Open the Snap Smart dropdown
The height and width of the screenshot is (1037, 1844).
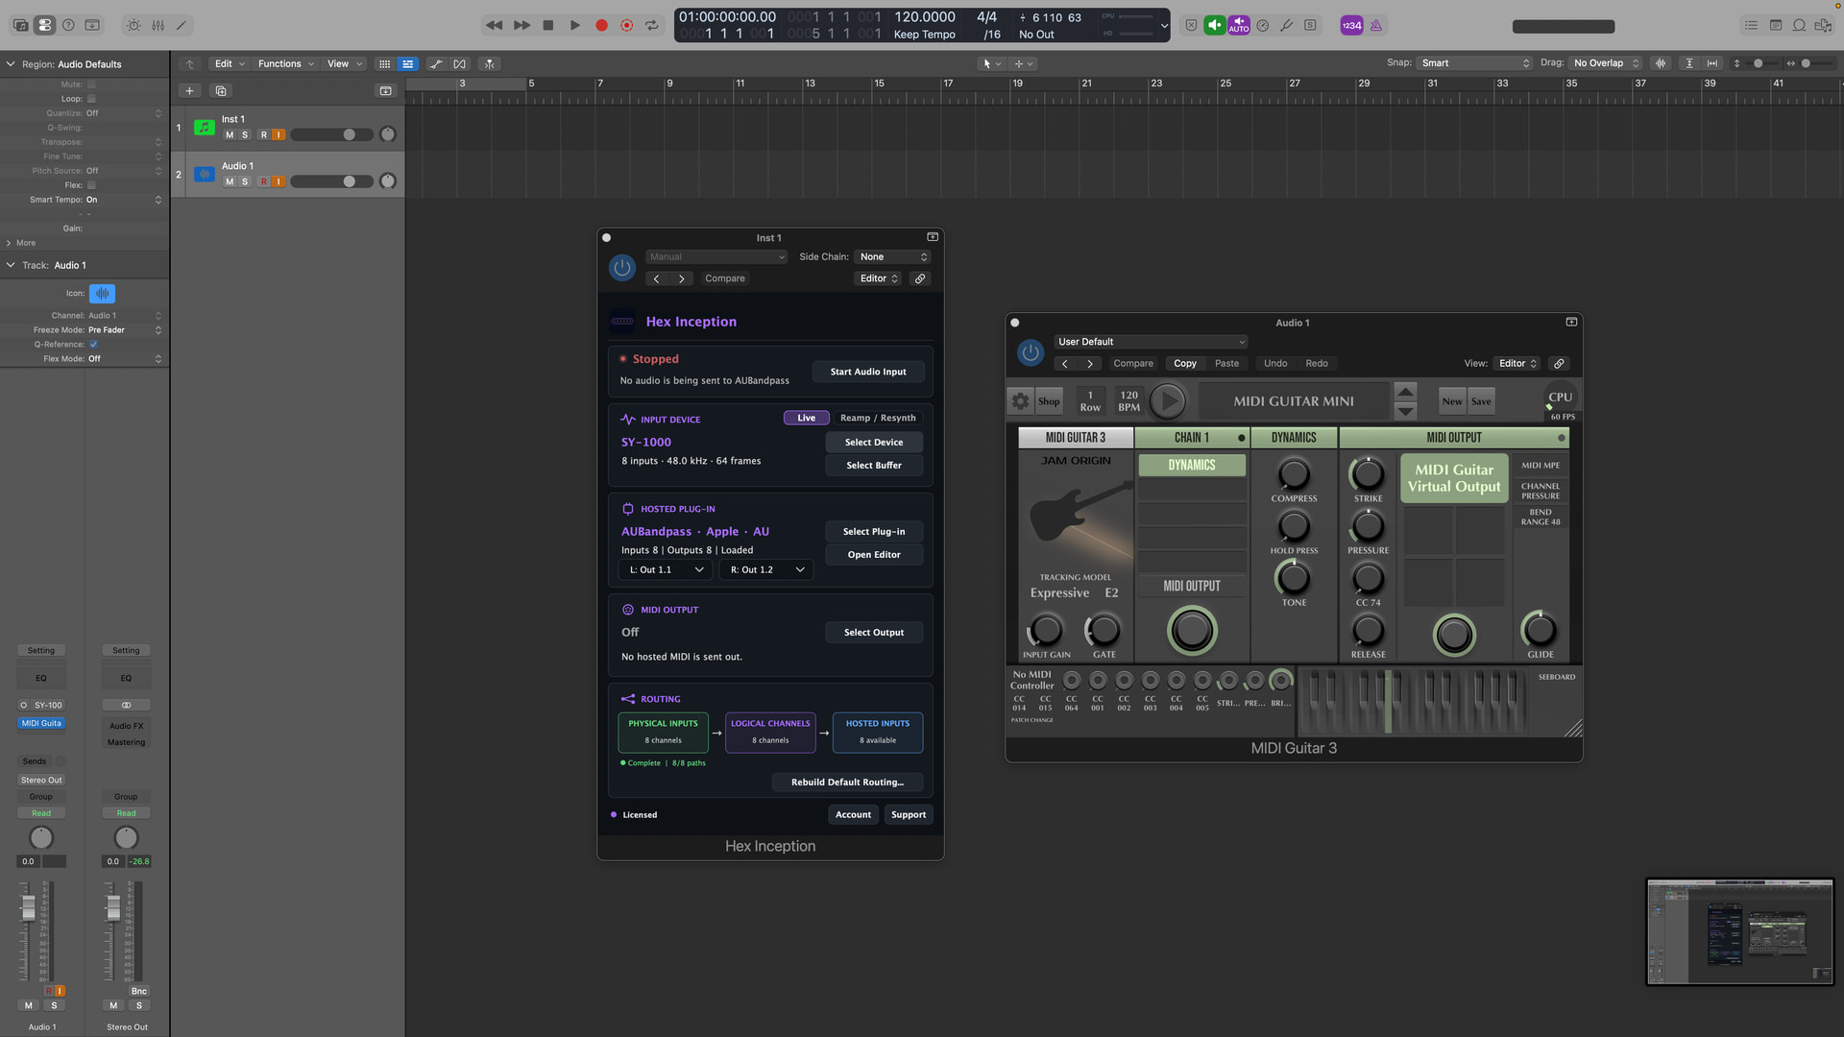coord(1474,63)
